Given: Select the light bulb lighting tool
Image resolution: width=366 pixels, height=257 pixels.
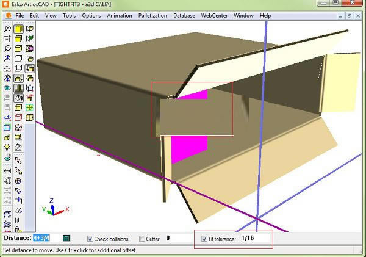Looking at the screenshot, I should coord(7,147).
